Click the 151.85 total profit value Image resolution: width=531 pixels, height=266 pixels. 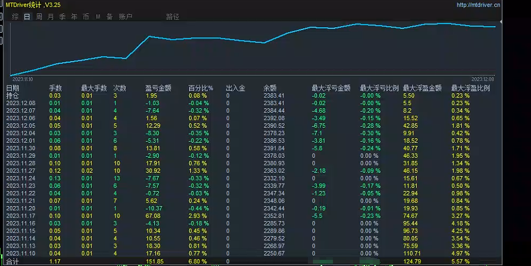pos(155,262)
